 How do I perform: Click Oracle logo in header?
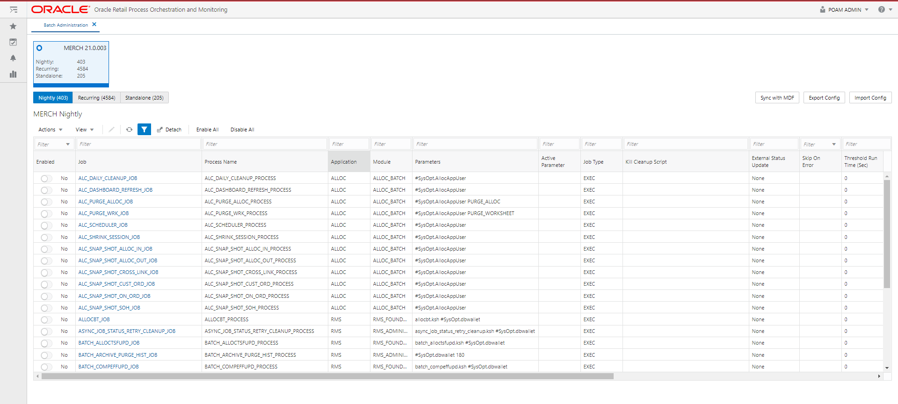pyautogui.click(x=60, y=9)
